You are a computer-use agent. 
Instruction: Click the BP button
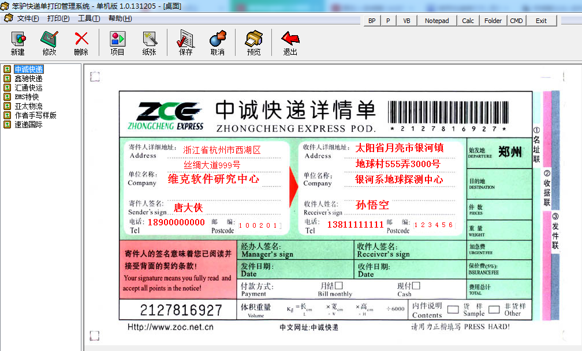(372, 21)
